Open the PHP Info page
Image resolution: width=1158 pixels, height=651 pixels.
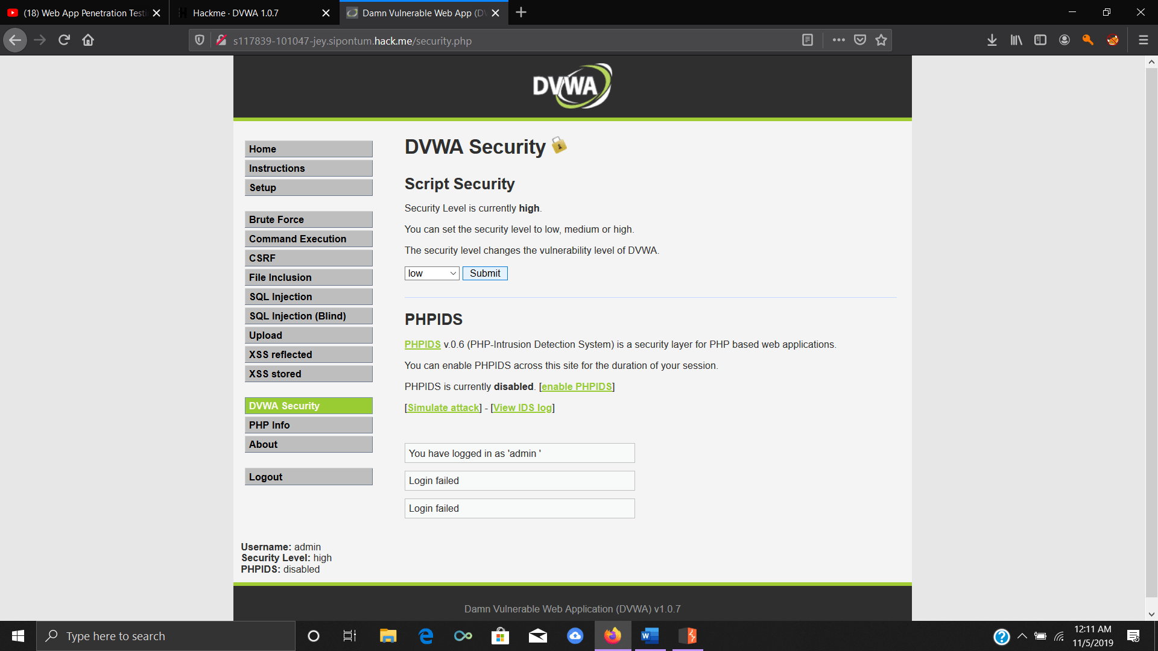click(x=309, y=425)
